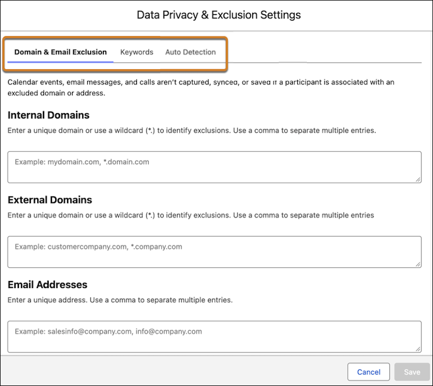Select the Internal Domains heading
Screen dimensions: 433x386
(x=49, y=115)
